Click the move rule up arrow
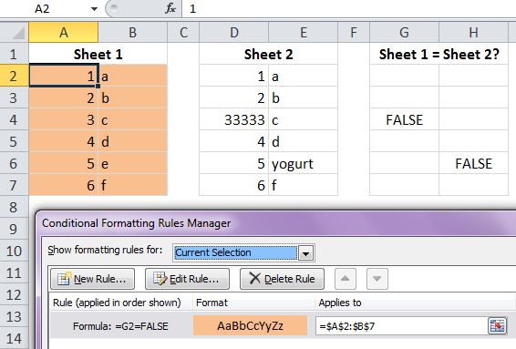Screen dimensions: 516x349 tap(346, 279)
